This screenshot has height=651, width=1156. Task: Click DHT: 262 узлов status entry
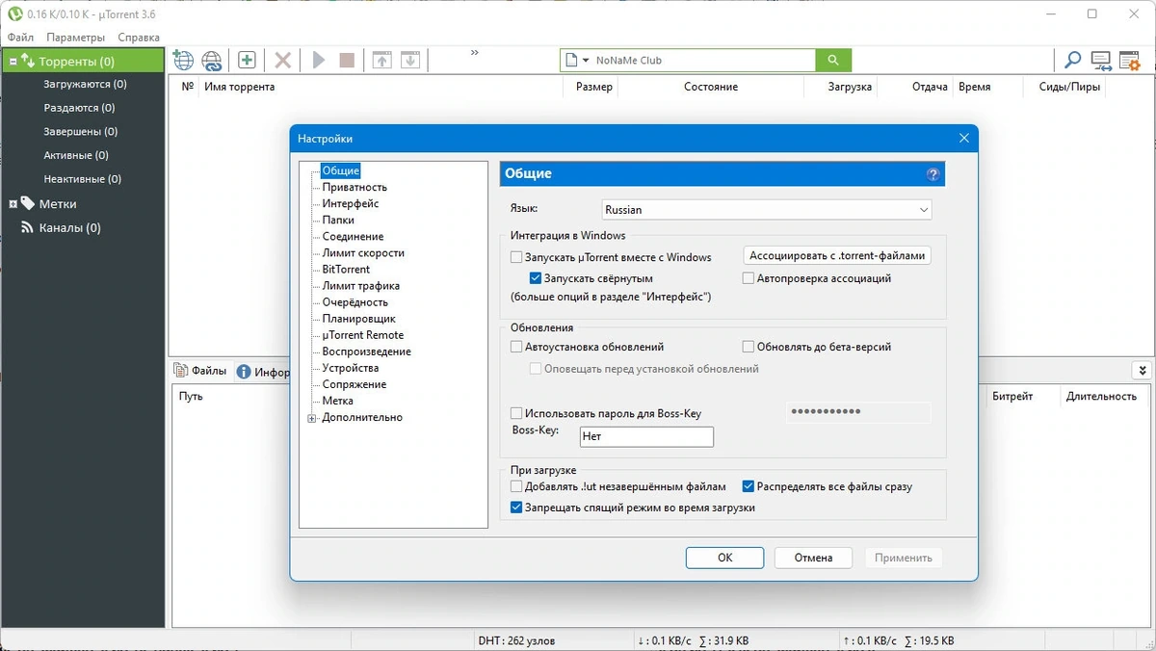516,640
